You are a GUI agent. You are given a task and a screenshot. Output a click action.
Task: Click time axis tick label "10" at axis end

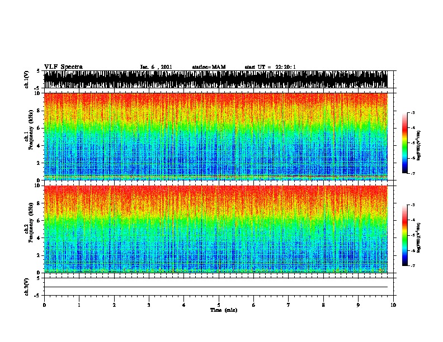[x=393, y=305]
